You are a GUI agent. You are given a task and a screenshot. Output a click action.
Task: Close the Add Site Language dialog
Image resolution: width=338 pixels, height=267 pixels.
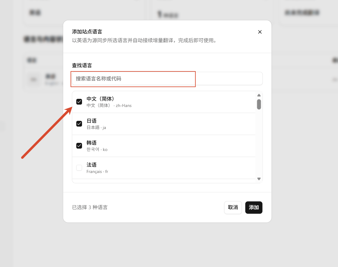pyautogui.click(x=260, y=32)
